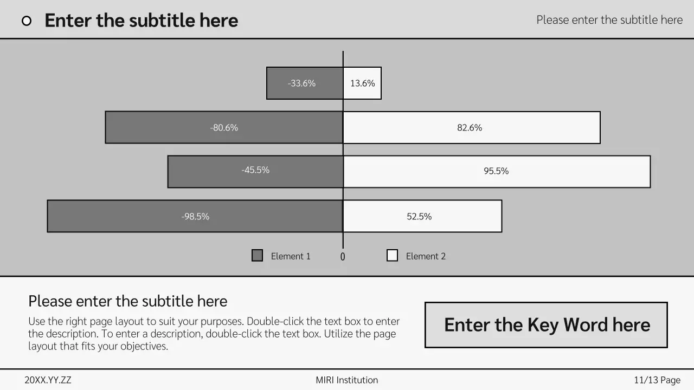Screen dimensions: 694x390
Task: Select the white 95.5% bar
Action: [x=497, y=172]
